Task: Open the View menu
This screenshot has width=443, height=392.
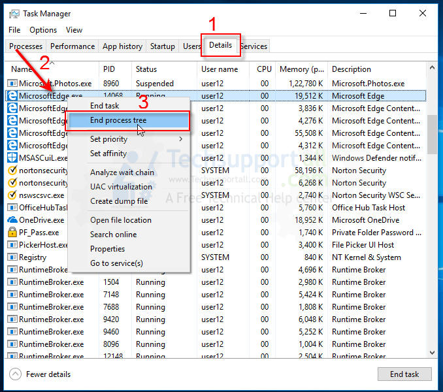Action: [x=74, y=30]
